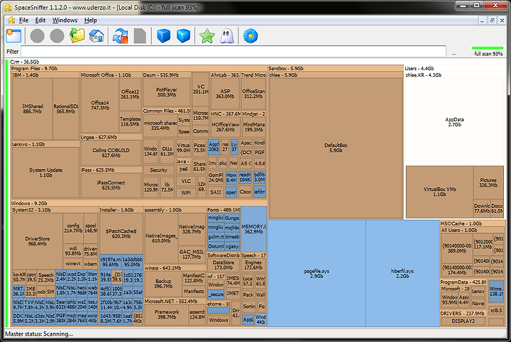Click the Home house icon
Screen dimensions: 511x342
point(97,35)
